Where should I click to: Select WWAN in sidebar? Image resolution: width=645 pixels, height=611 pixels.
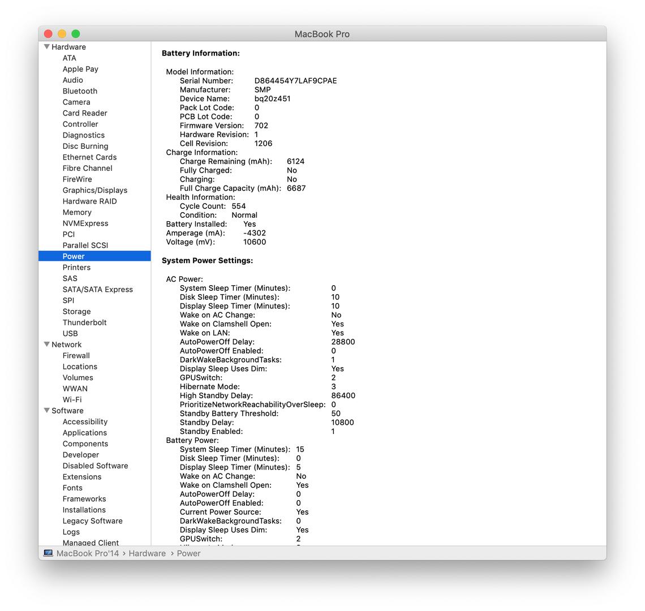click(x=75, y=389)
